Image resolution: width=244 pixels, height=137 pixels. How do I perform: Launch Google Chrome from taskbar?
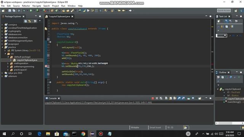[x=83, y=134]
